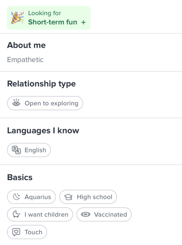Screen dimensions: 182x245
Task: Choose the I want children chip
Action: pyautogui.click(x=40, y=214)
